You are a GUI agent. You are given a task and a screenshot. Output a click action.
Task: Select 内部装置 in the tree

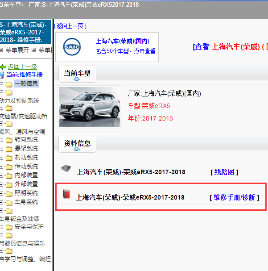tap(26, 175)
